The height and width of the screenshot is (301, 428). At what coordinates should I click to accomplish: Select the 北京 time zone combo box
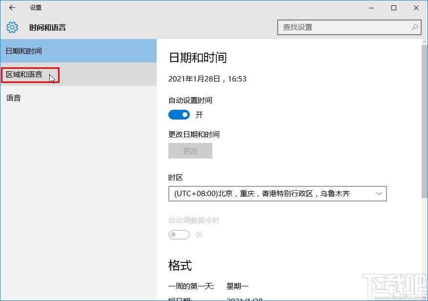pyautogui.click(x=278, y=194)
